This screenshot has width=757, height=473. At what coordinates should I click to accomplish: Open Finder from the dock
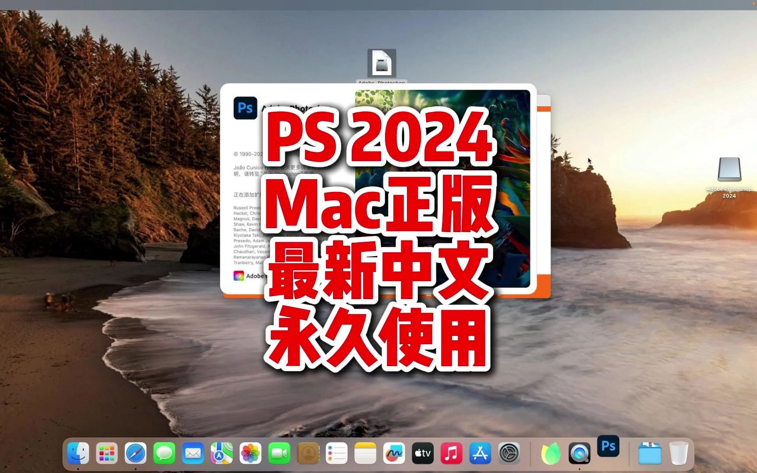point(78,453)
